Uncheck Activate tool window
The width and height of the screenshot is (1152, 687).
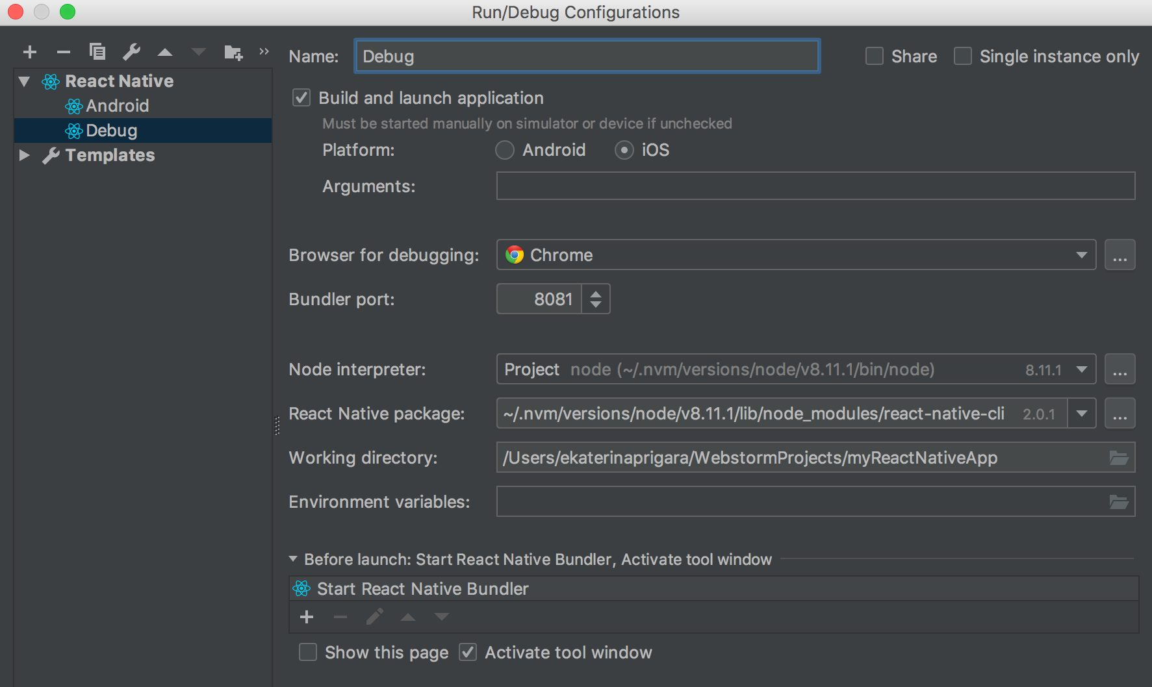coord(468,652)
